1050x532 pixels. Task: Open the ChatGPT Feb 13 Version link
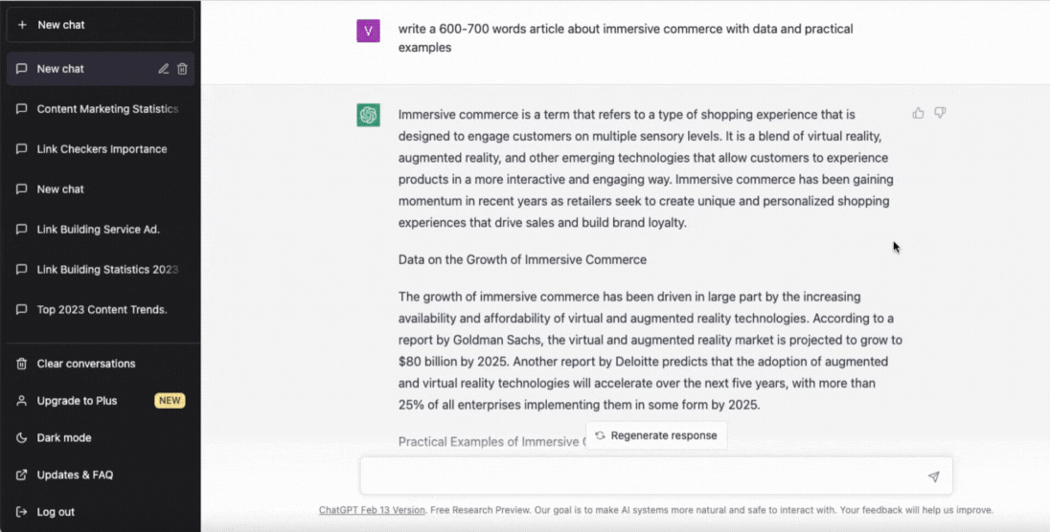(372, 510)
